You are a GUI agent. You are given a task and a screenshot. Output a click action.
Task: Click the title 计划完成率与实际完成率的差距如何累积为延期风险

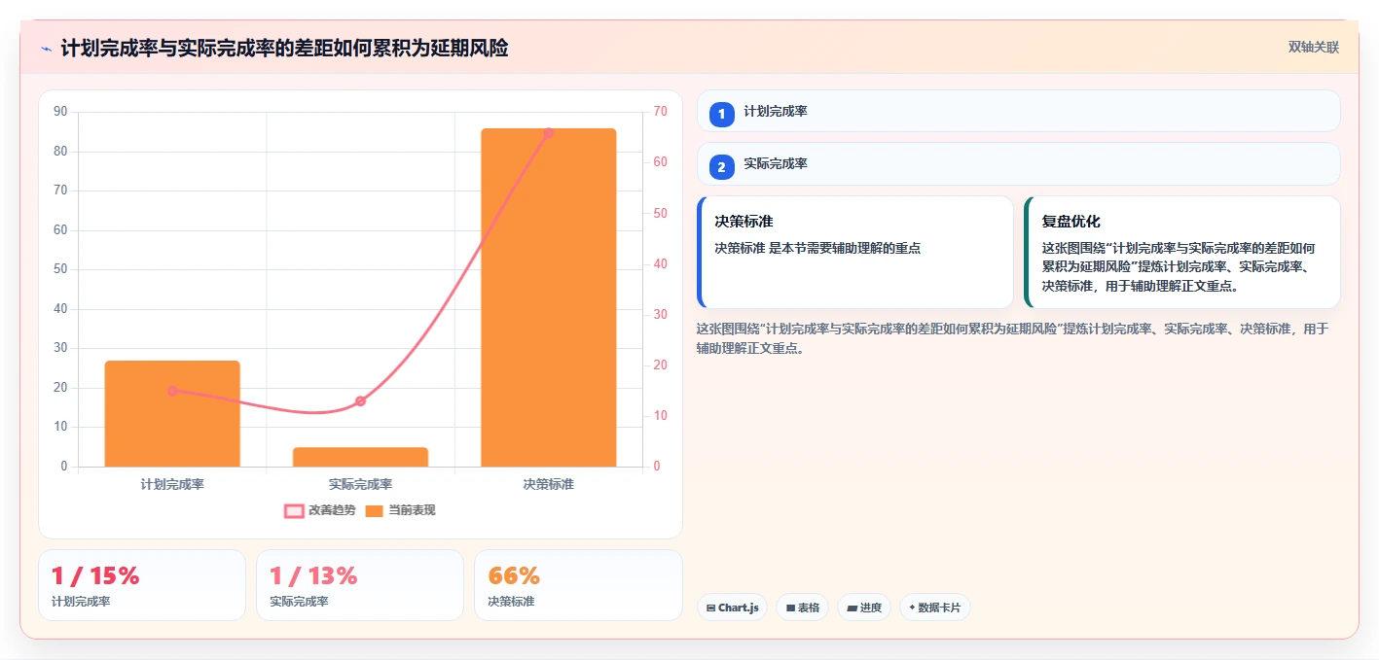(284, 48)
